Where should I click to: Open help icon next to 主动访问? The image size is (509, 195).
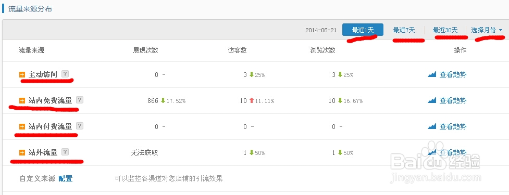65,74
